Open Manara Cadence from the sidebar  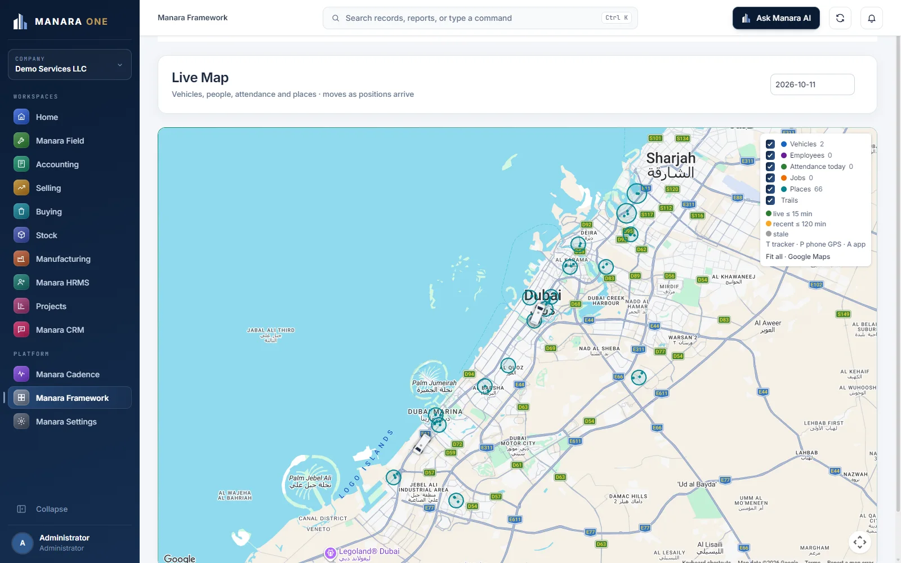(x=70, y=374)
